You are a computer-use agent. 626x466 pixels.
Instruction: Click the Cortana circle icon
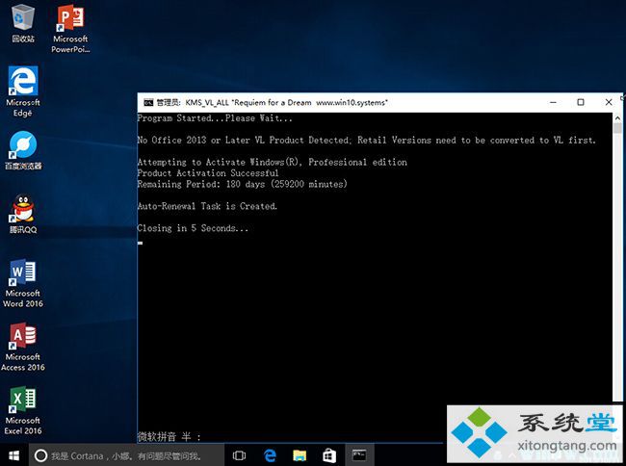coord(40,455)
